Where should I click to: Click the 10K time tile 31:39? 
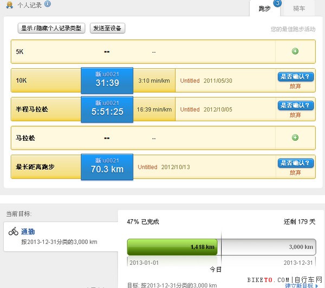(107, 81)
